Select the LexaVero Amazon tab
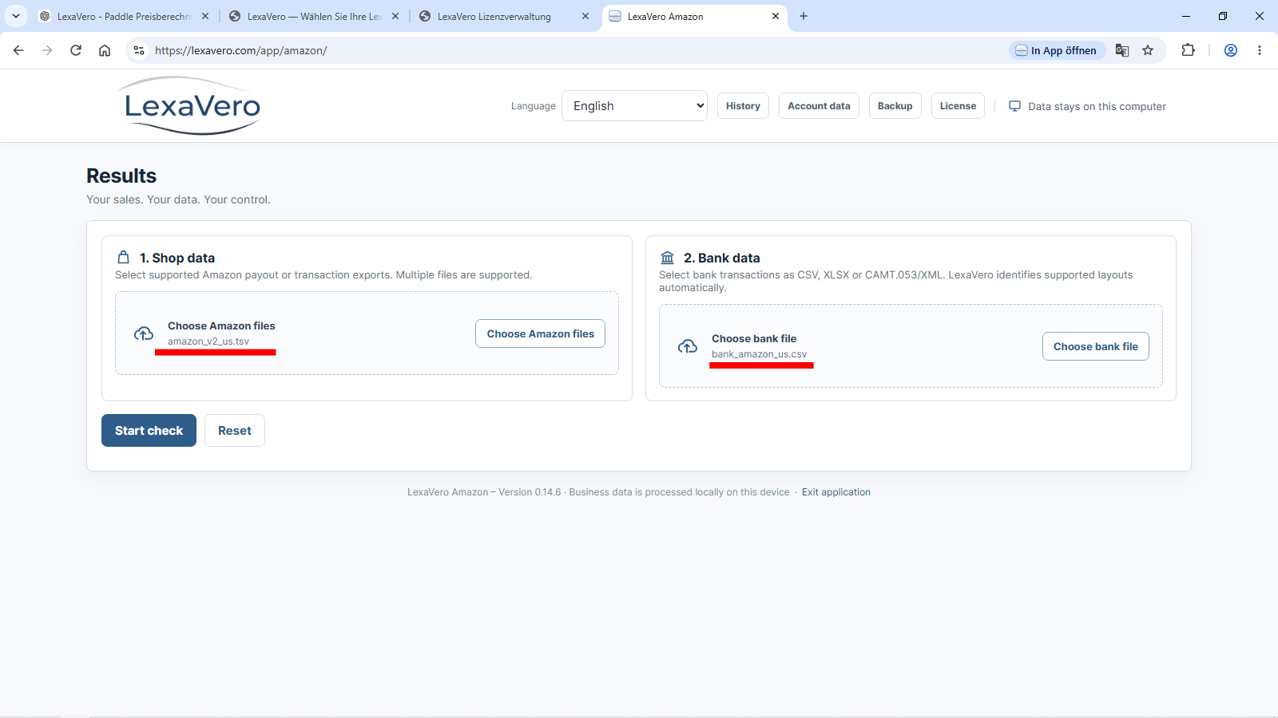This screenshot has width=1278, height=718. pyautogui.click(x=694, y=16)
